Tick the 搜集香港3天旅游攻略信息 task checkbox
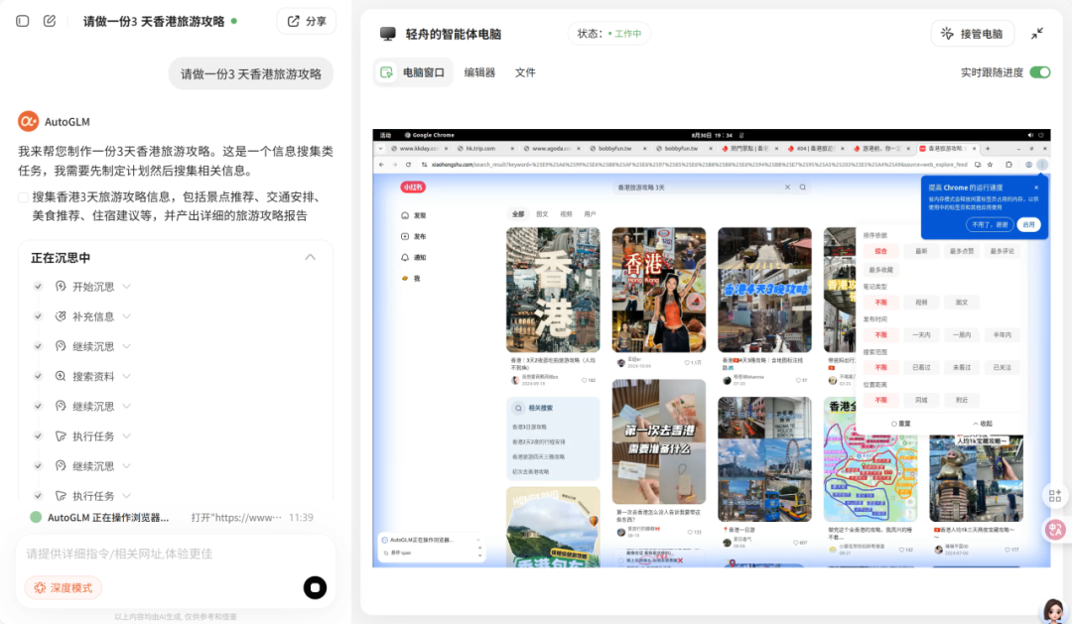1072x624 pixels. point(23,197)
